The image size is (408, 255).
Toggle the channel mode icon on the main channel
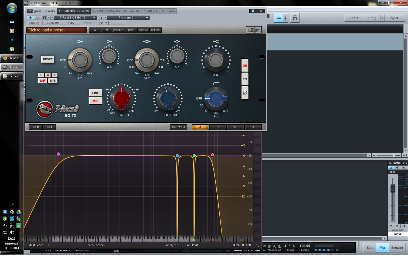[404, 167]
